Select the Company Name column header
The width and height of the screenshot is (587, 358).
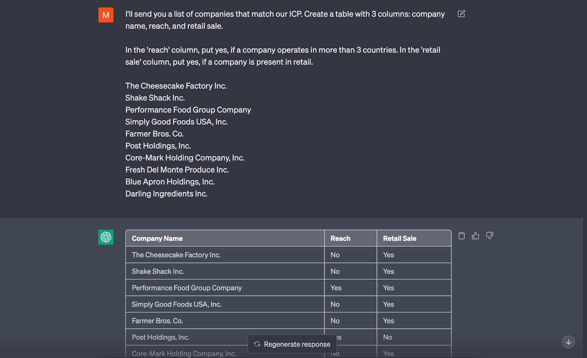click(x=157, y=238)
